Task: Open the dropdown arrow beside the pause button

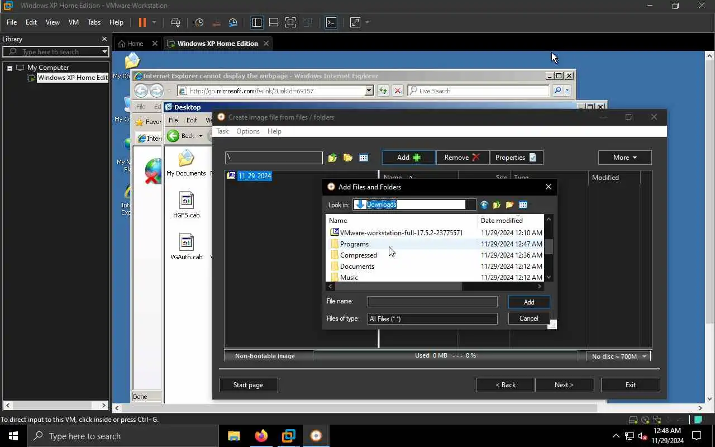Action: (x=154, y=22)
